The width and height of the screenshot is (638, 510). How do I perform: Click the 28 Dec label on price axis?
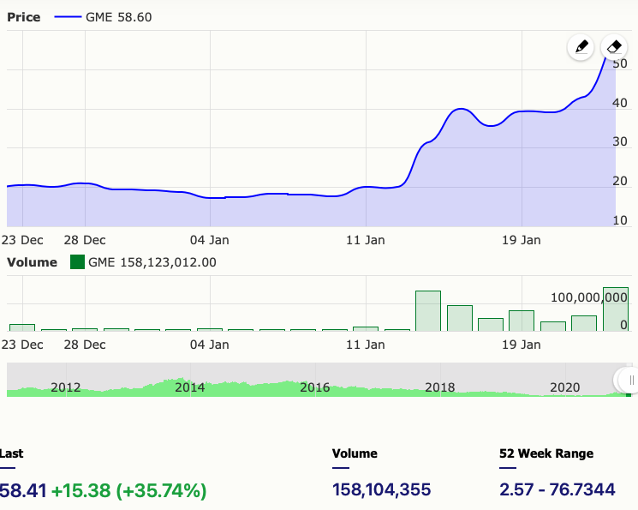pyautogui.click(x=85, y=240)
